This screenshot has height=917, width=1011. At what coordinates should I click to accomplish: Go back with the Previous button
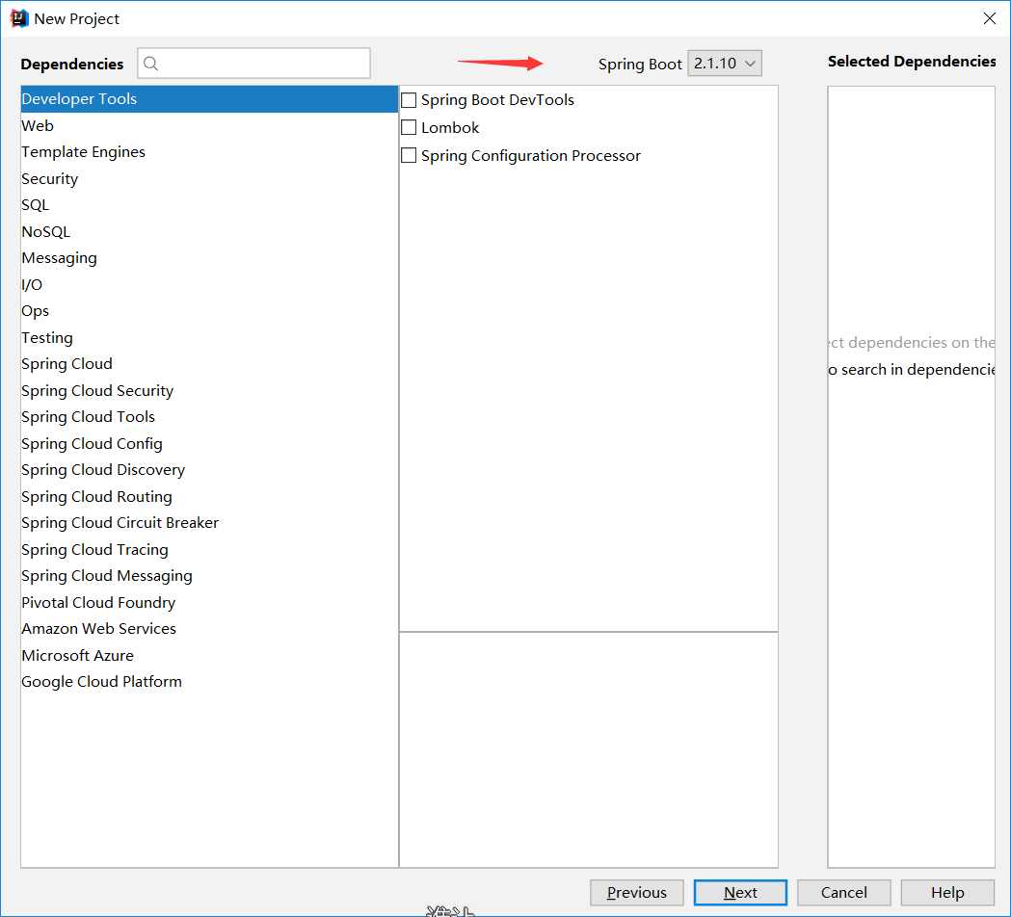(636, 893)
